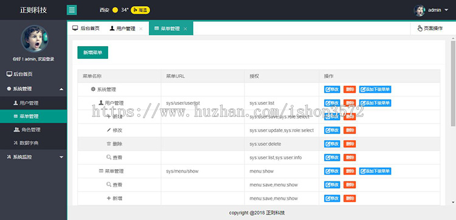Add sub-menu to the 用户管理 row

click(375, 103)
